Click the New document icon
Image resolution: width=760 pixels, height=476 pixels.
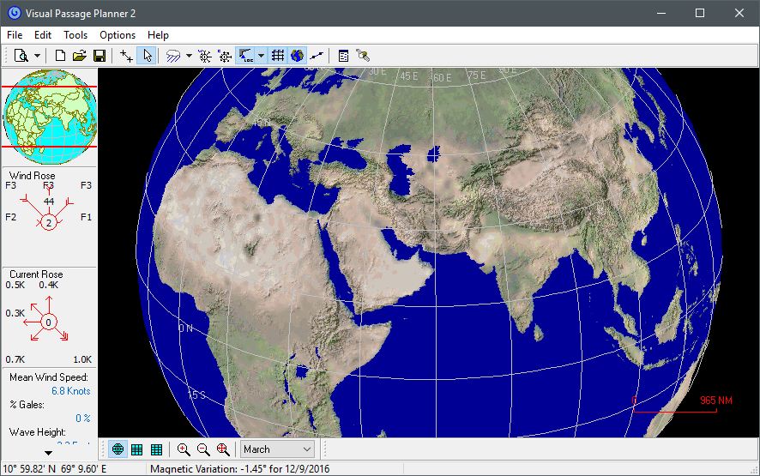[60, 56]
